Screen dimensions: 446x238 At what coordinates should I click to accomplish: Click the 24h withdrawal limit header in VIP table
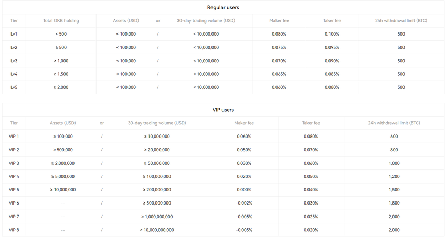pos(394,123)
